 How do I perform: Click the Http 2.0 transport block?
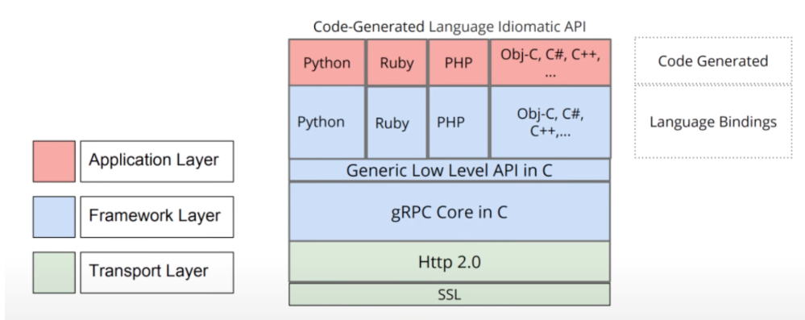coord(449,262)
